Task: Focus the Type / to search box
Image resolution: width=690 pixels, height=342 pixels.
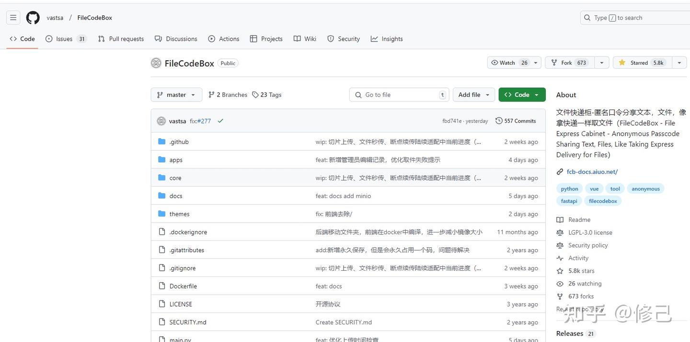Action: pos(635,18)
